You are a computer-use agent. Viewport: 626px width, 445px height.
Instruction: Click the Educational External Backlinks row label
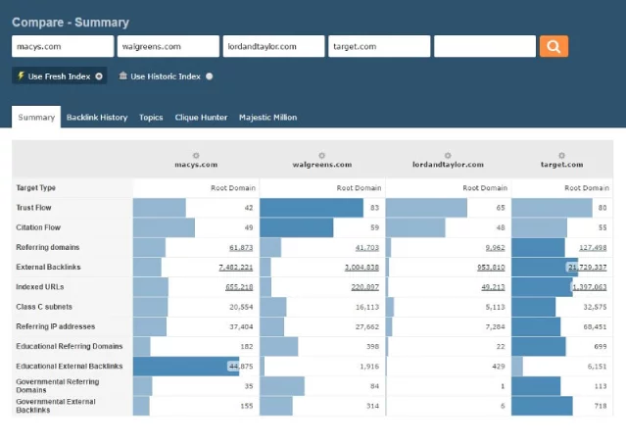pos(70,367)
